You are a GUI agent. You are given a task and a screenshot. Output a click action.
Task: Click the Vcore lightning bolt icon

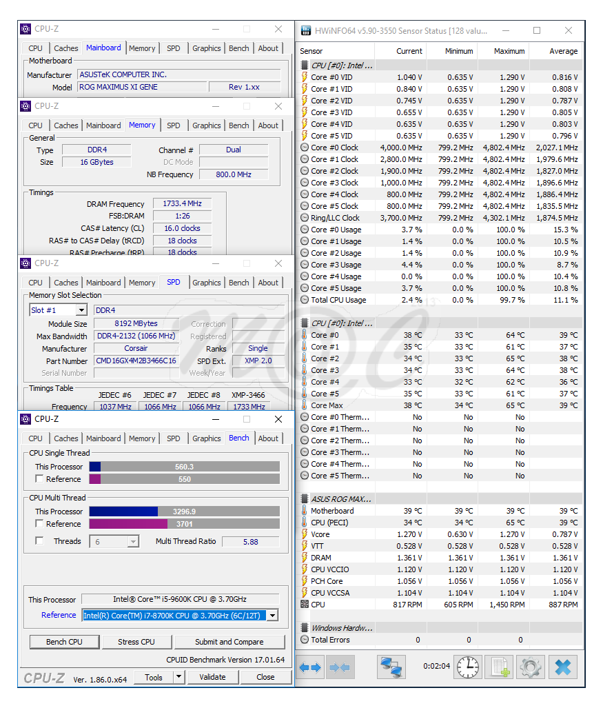click(305, 534)
